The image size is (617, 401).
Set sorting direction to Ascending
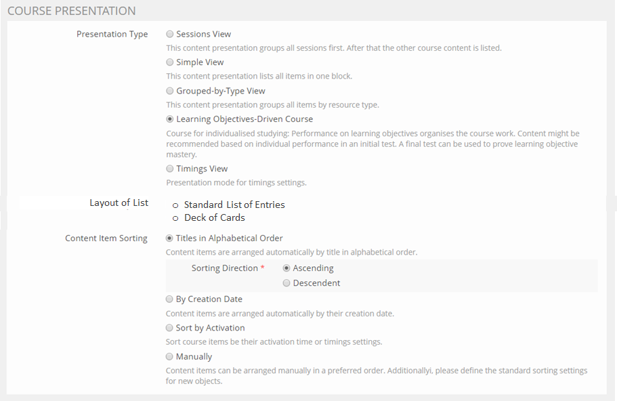click(x=286, y=268)
